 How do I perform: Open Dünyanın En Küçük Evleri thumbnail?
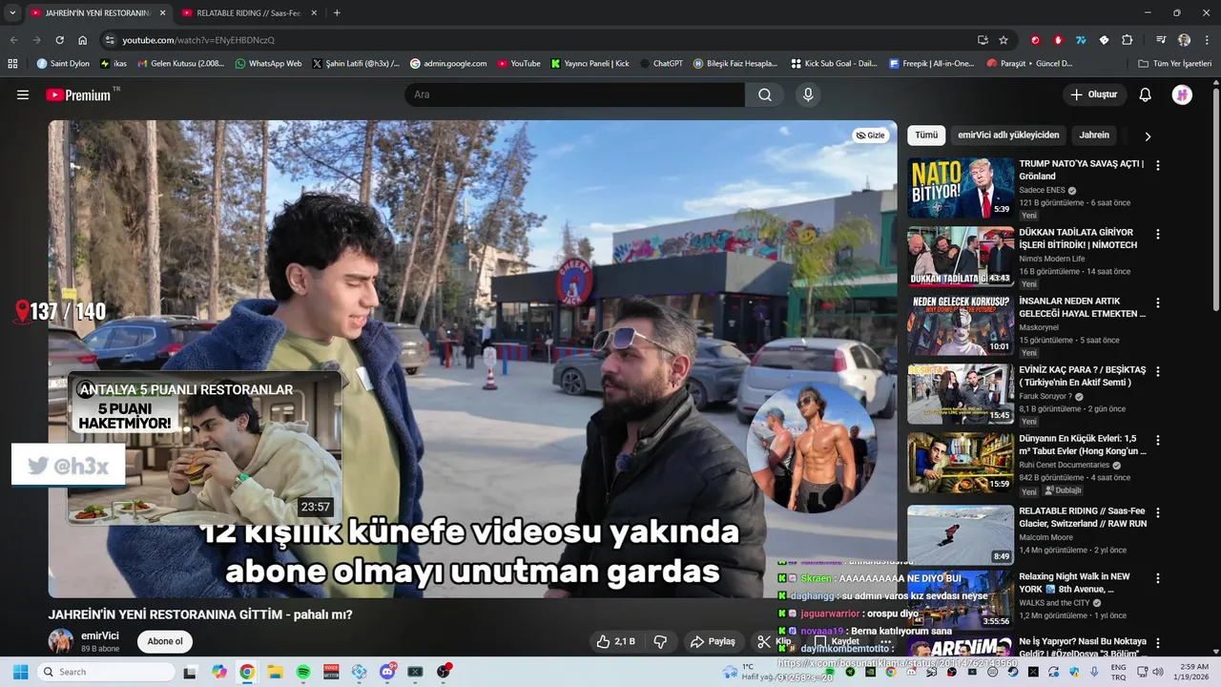pos(961,463)
